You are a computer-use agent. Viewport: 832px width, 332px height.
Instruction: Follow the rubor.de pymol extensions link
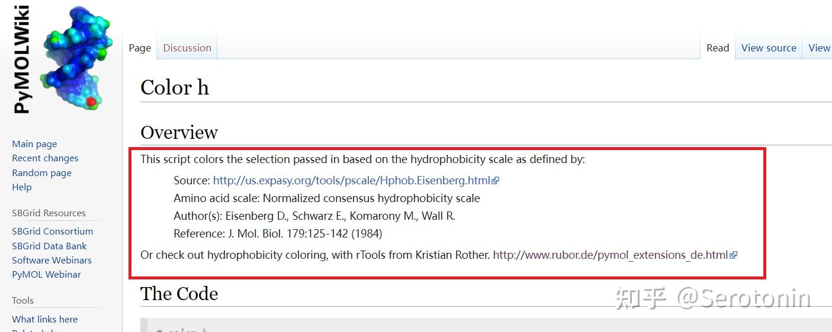click(x=610, y=255)
